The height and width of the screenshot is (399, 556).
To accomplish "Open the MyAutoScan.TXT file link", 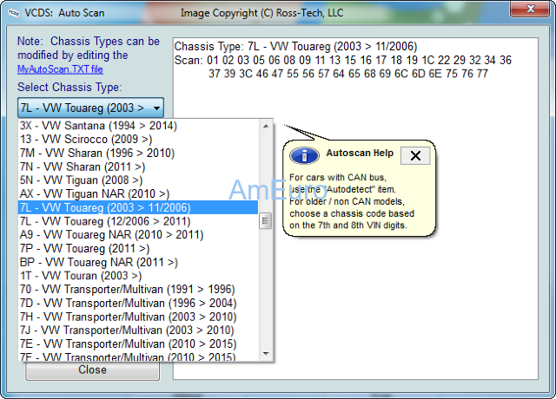I will pyautogui.click(x=60, y=69).
